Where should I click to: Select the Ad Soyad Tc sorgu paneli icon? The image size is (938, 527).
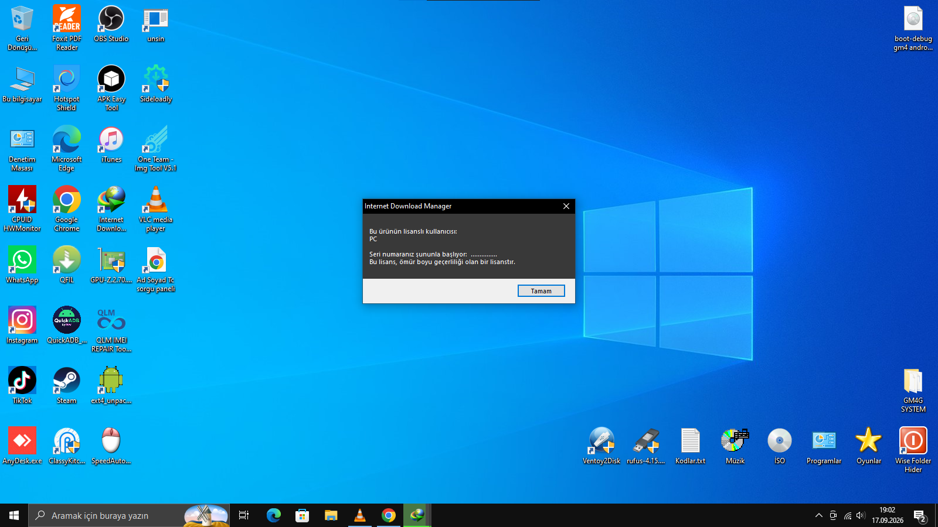pyautogui.click(x=156, y=269)
